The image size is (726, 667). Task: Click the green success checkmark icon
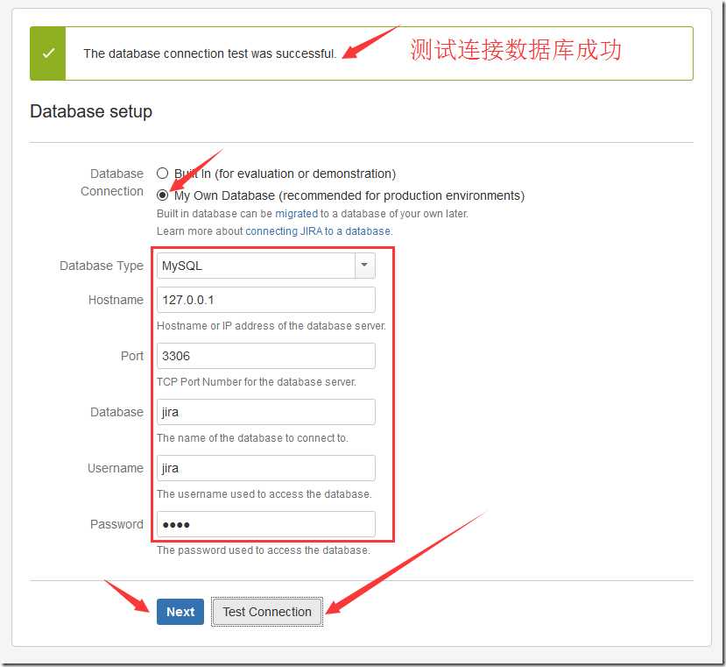click(x=48, y=53)
